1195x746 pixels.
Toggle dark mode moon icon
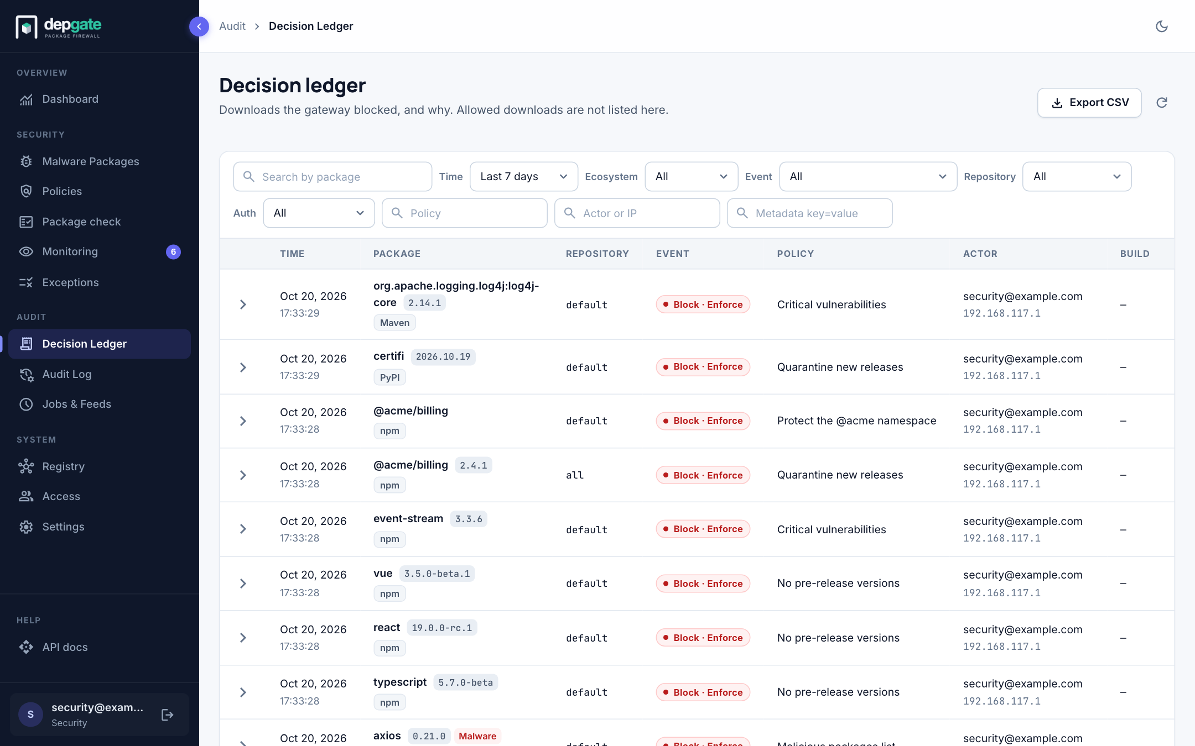[1162, 26]
